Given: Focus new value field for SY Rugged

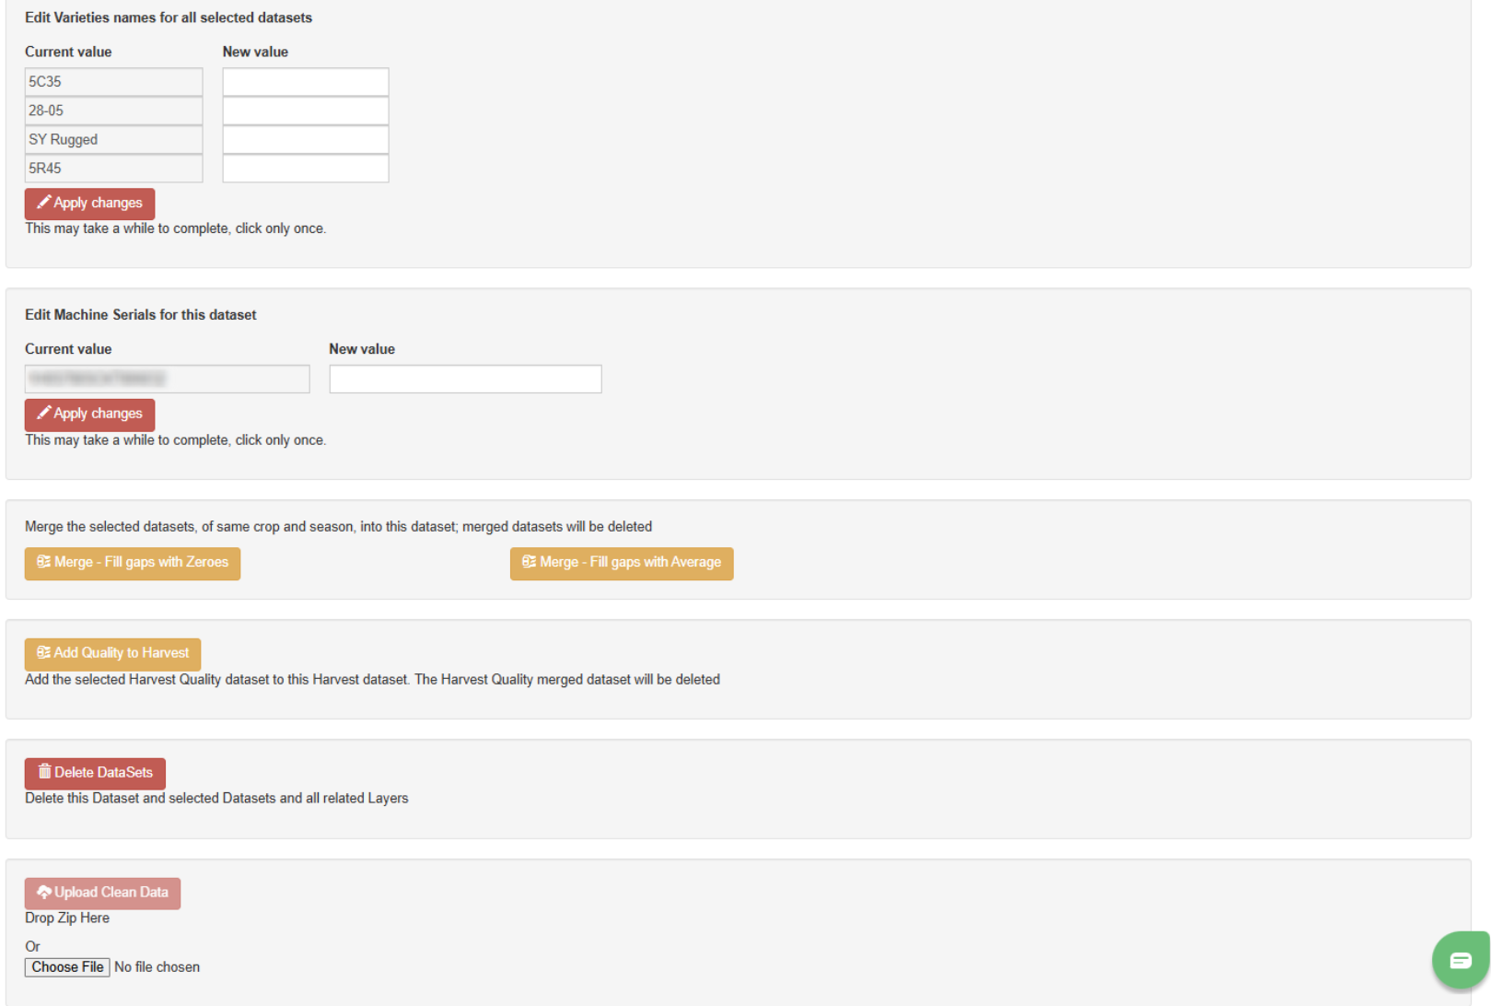Looking at the screenshot, I should (x=305, y=140).
